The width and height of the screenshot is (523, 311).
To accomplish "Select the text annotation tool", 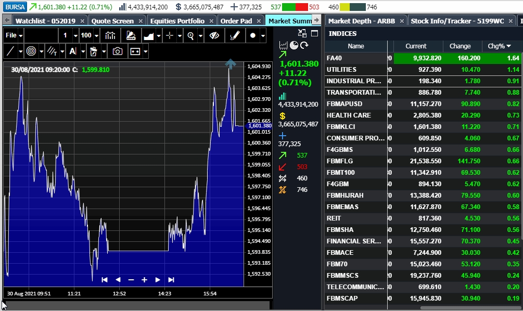I will [x=73, y=51].
